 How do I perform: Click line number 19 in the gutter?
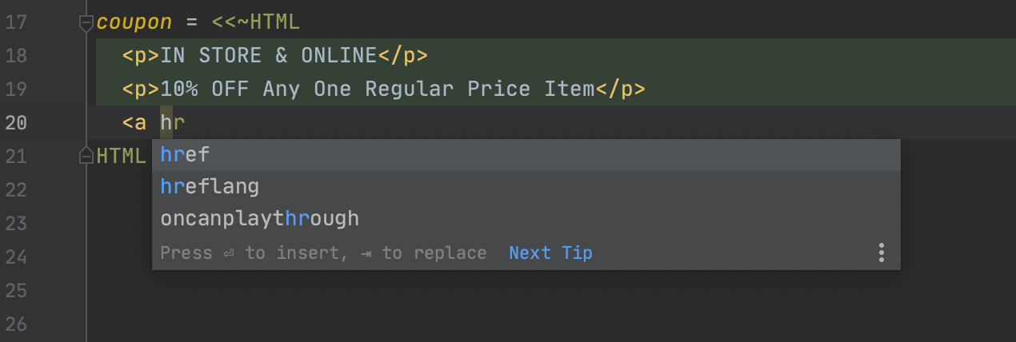coord(16,89)
